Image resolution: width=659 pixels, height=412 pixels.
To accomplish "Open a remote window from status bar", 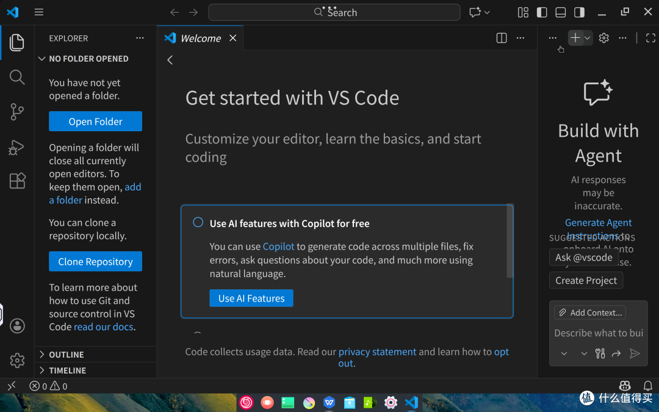I will coord(12,386).
